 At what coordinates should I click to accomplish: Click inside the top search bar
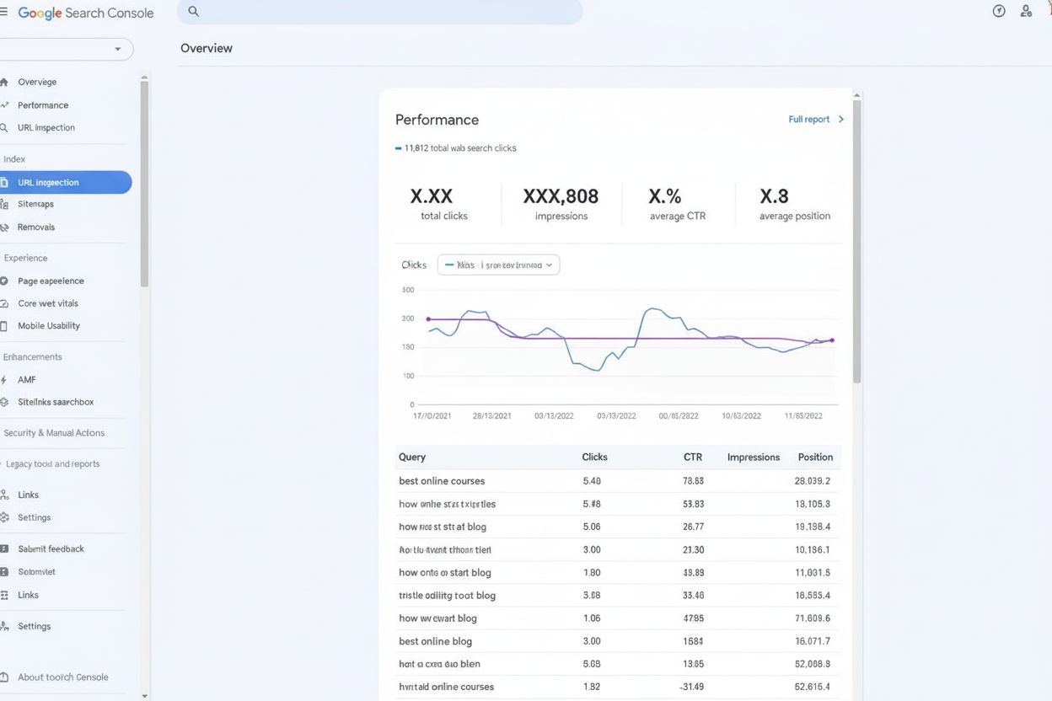[x=379, y=12]
